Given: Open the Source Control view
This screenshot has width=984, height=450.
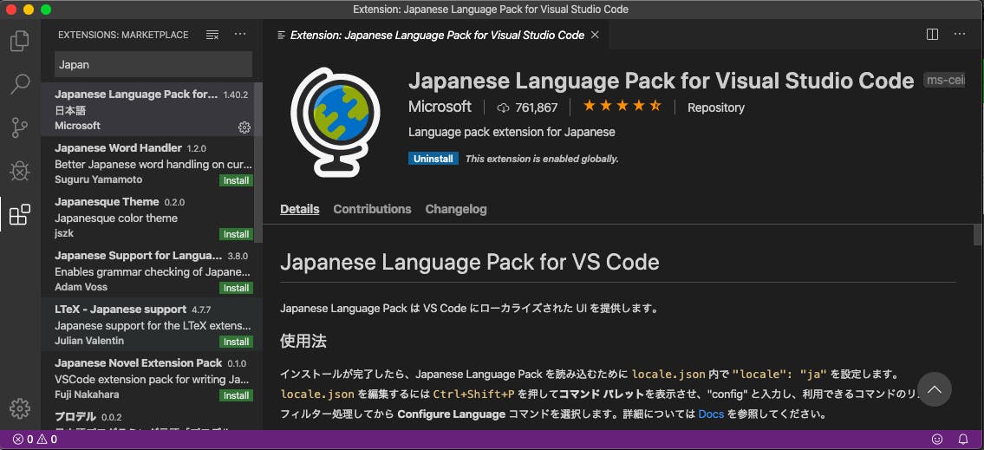Looking at the screenshot, I should [19, 127].
